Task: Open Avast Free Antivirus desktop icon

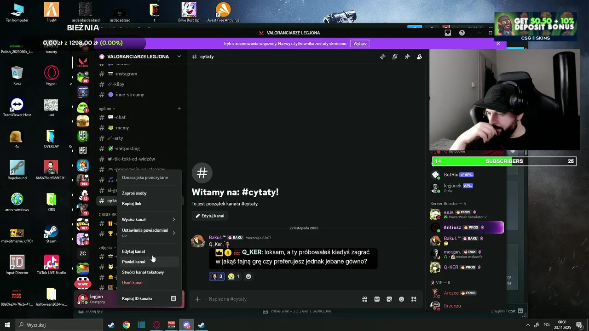Action: tap(223, 12)
